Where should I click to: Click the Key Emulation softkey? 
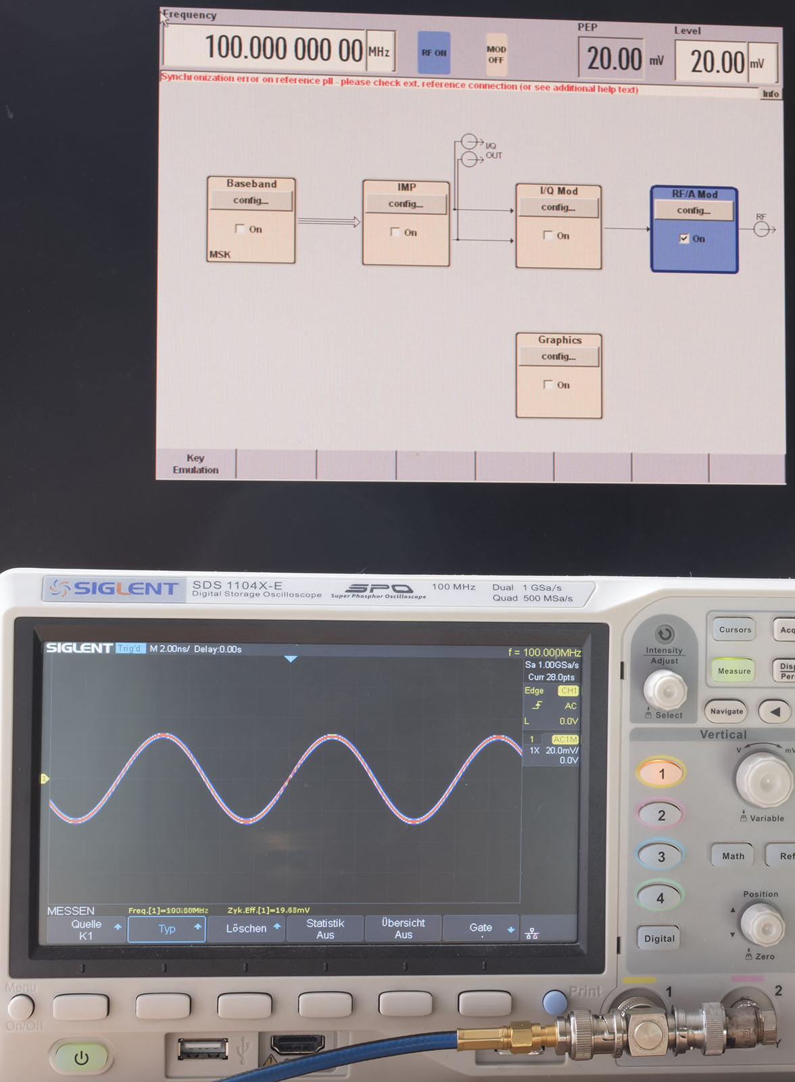coord(195,464)
